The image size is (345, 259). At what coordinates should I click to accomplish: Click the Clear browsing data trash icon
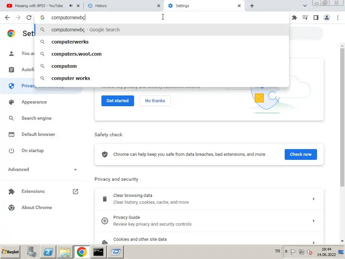click(x=105, y=199)
